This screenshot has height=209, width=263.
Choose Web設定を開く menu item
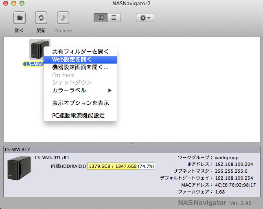(80, 59)
